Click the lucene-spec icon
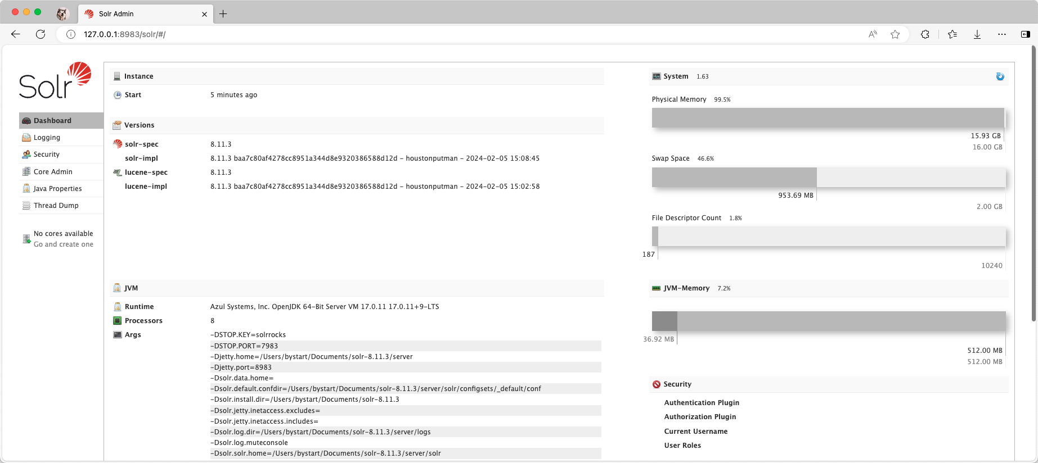1038x463 pixels. [x=118, y=173]
